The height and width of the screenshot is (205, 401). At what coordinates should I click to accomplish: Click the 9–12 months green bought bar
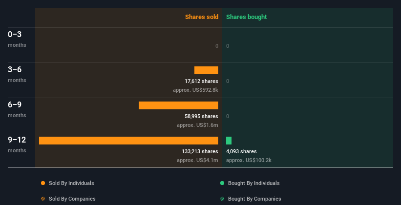229,141
